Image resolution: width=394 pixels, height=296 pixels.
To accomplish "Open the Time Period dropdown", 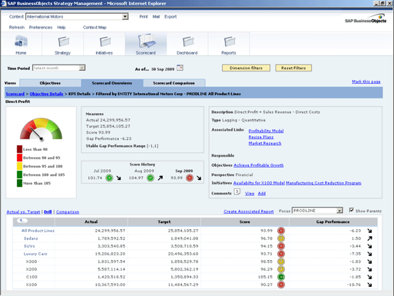I will (83, 68).
